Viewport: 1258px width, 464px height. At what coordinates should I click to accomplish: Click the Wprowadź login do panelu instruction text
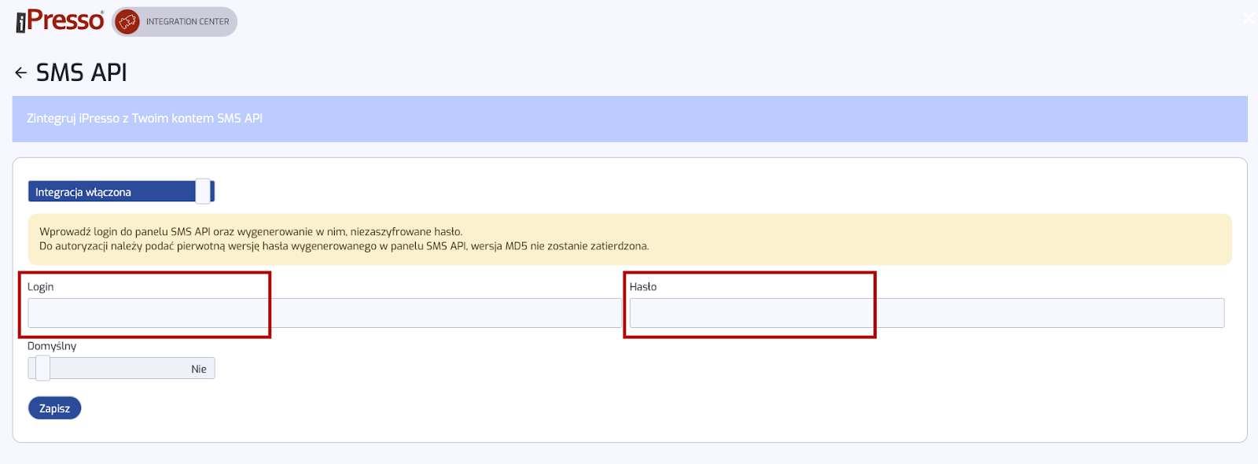point(251,232)
